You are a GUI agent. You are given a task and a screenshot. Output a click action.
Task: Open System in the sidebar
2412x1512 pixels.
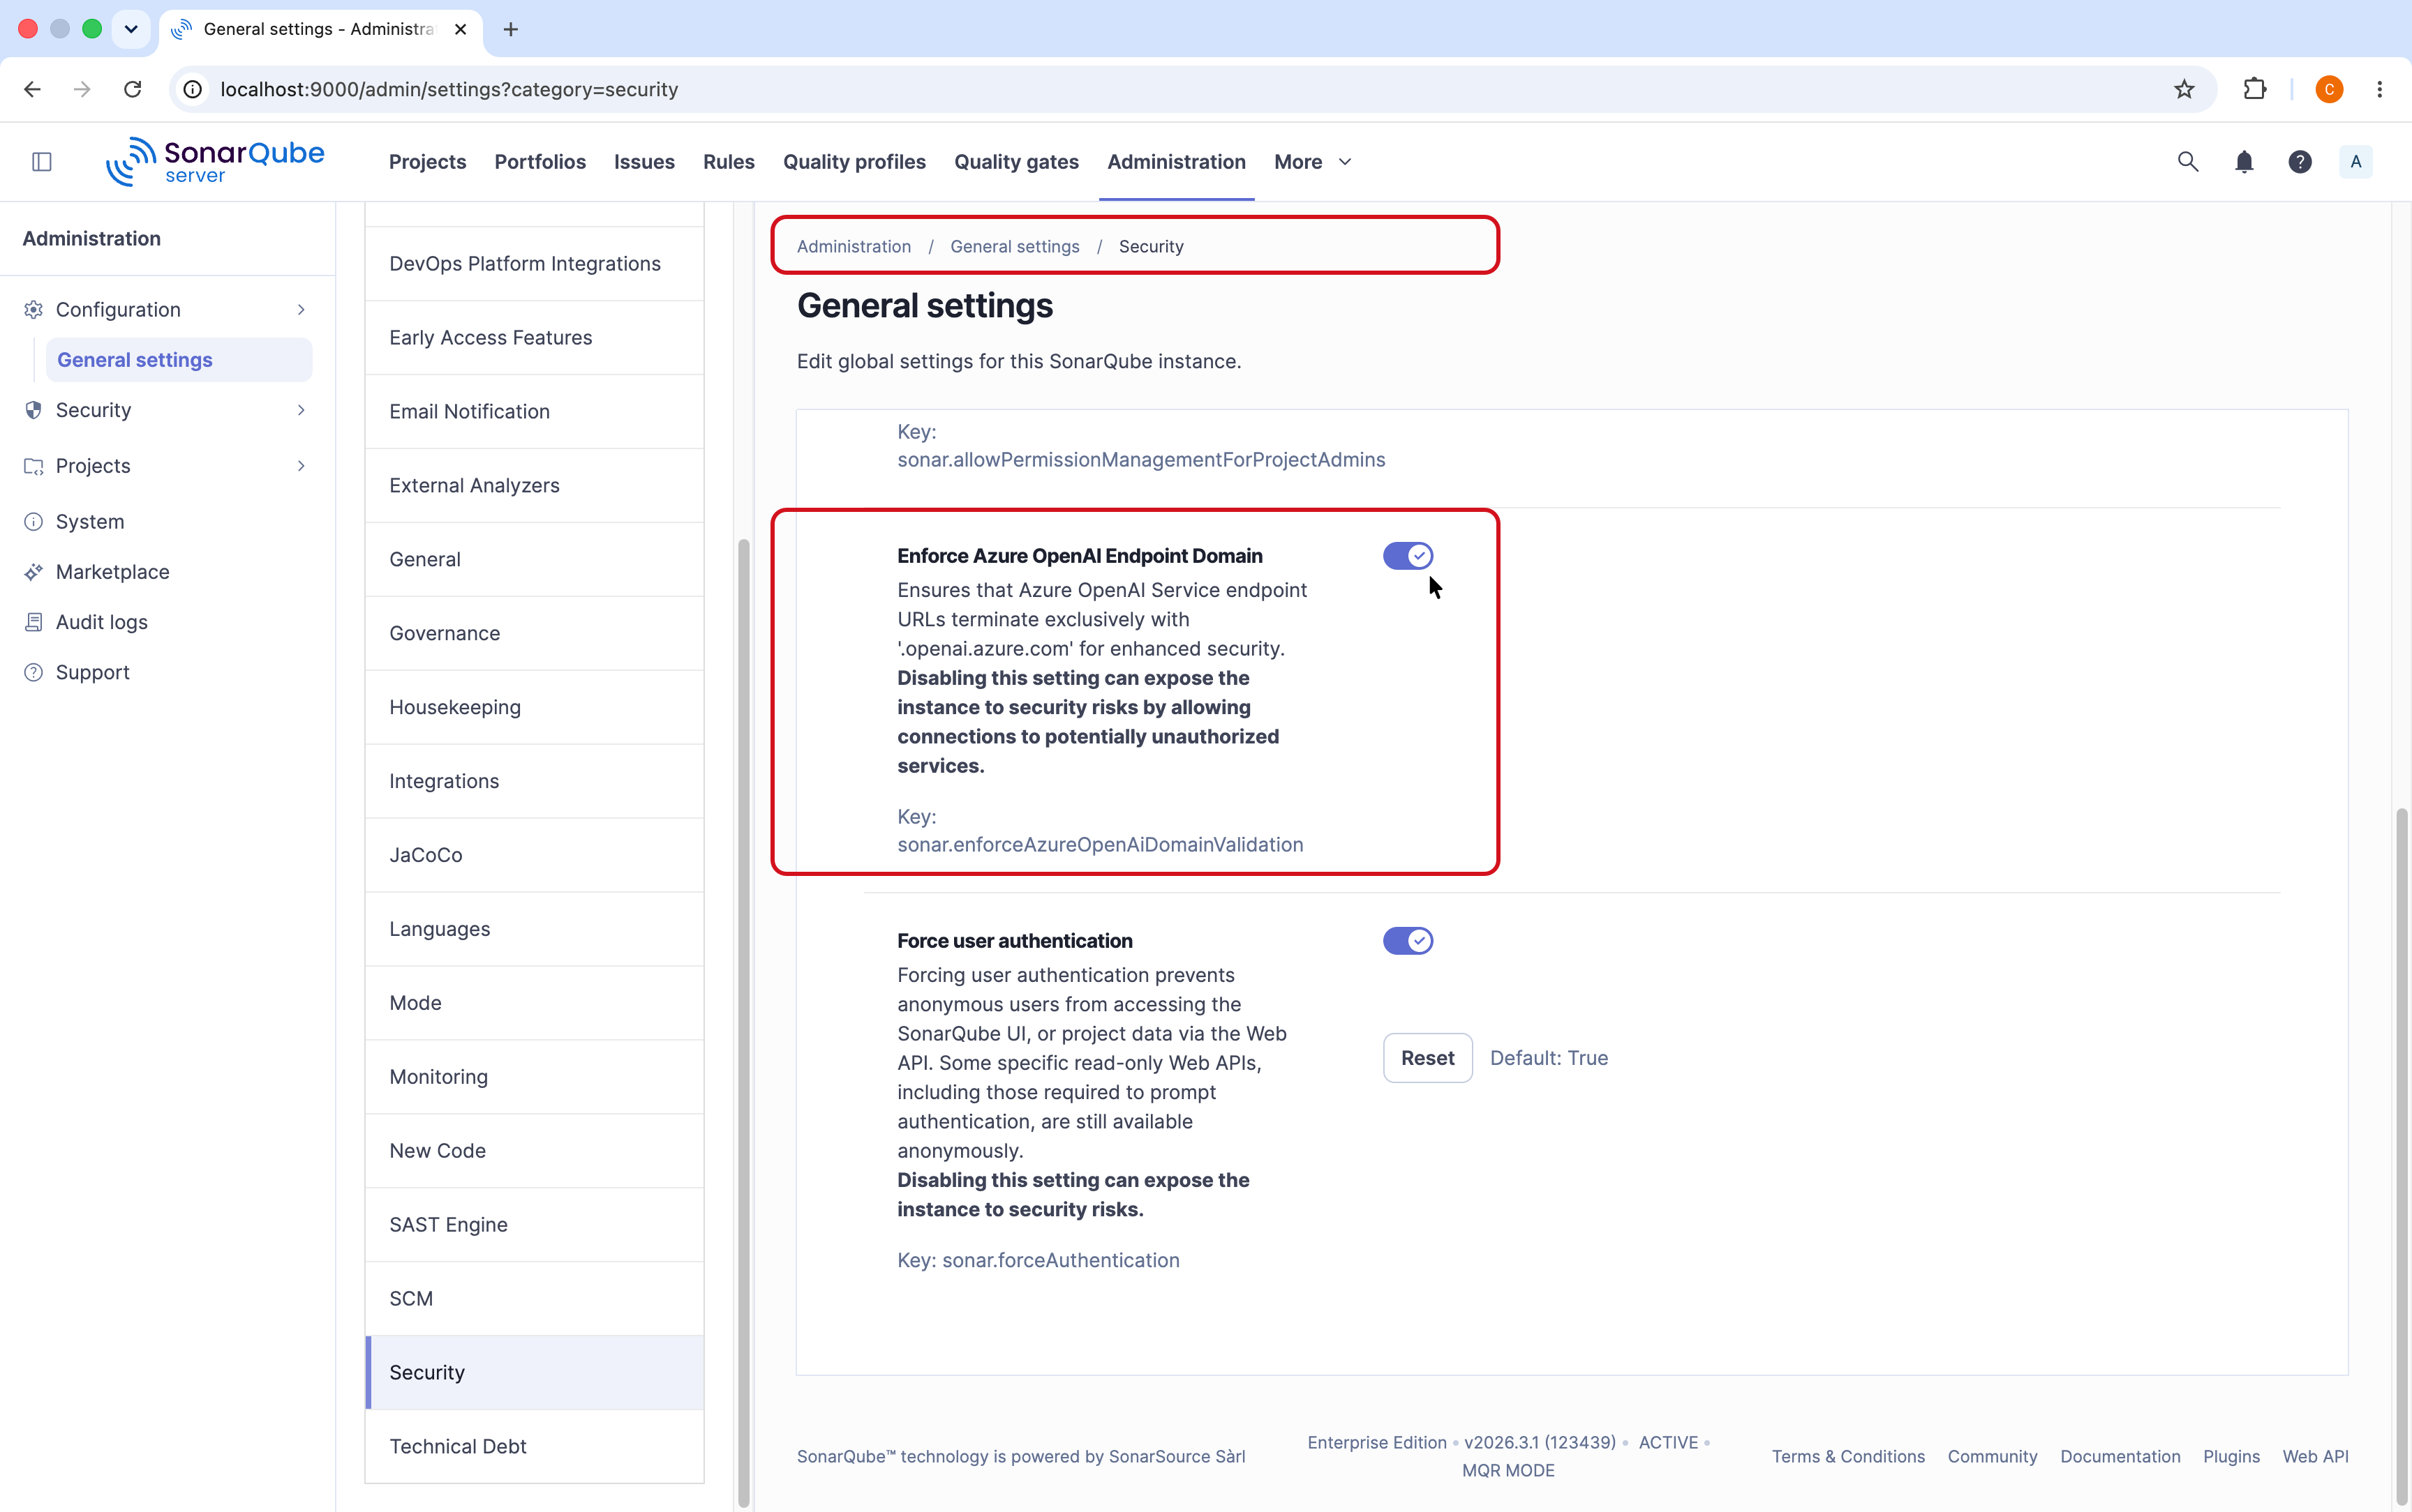(x=167, y=522)
